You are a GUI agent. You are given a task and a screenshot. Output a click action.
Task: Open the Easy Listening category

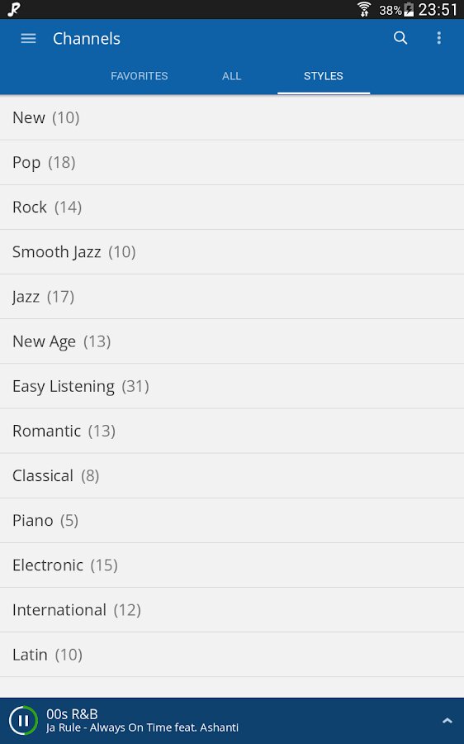232,386
